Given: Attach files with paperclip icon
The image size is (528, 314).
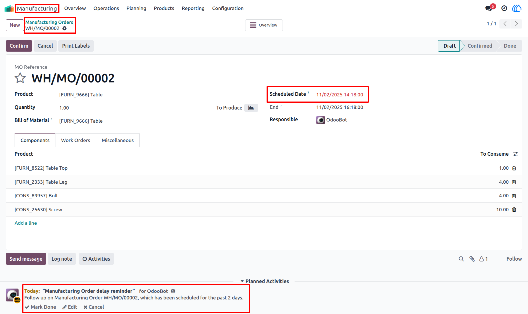Looking at the screenshot, I should click(x=472, y=259).
